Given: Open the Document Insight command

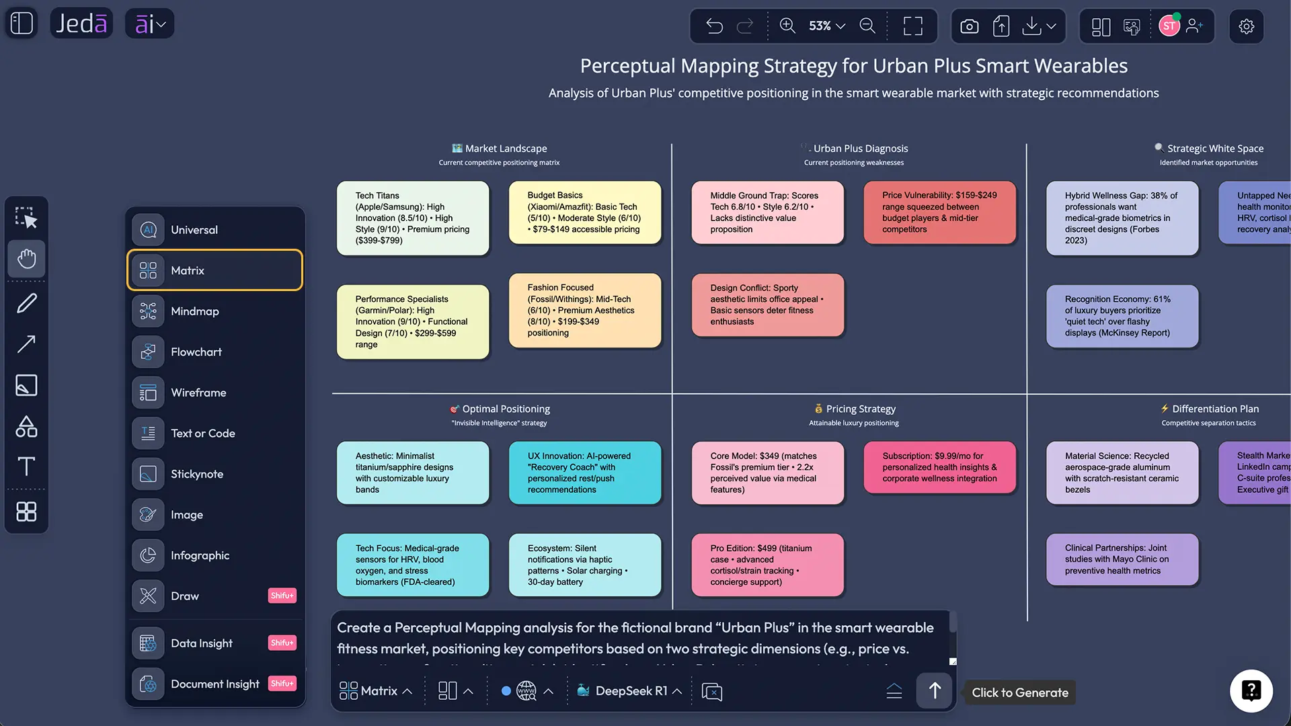Looking at the screenshot, I should (214, 684).
